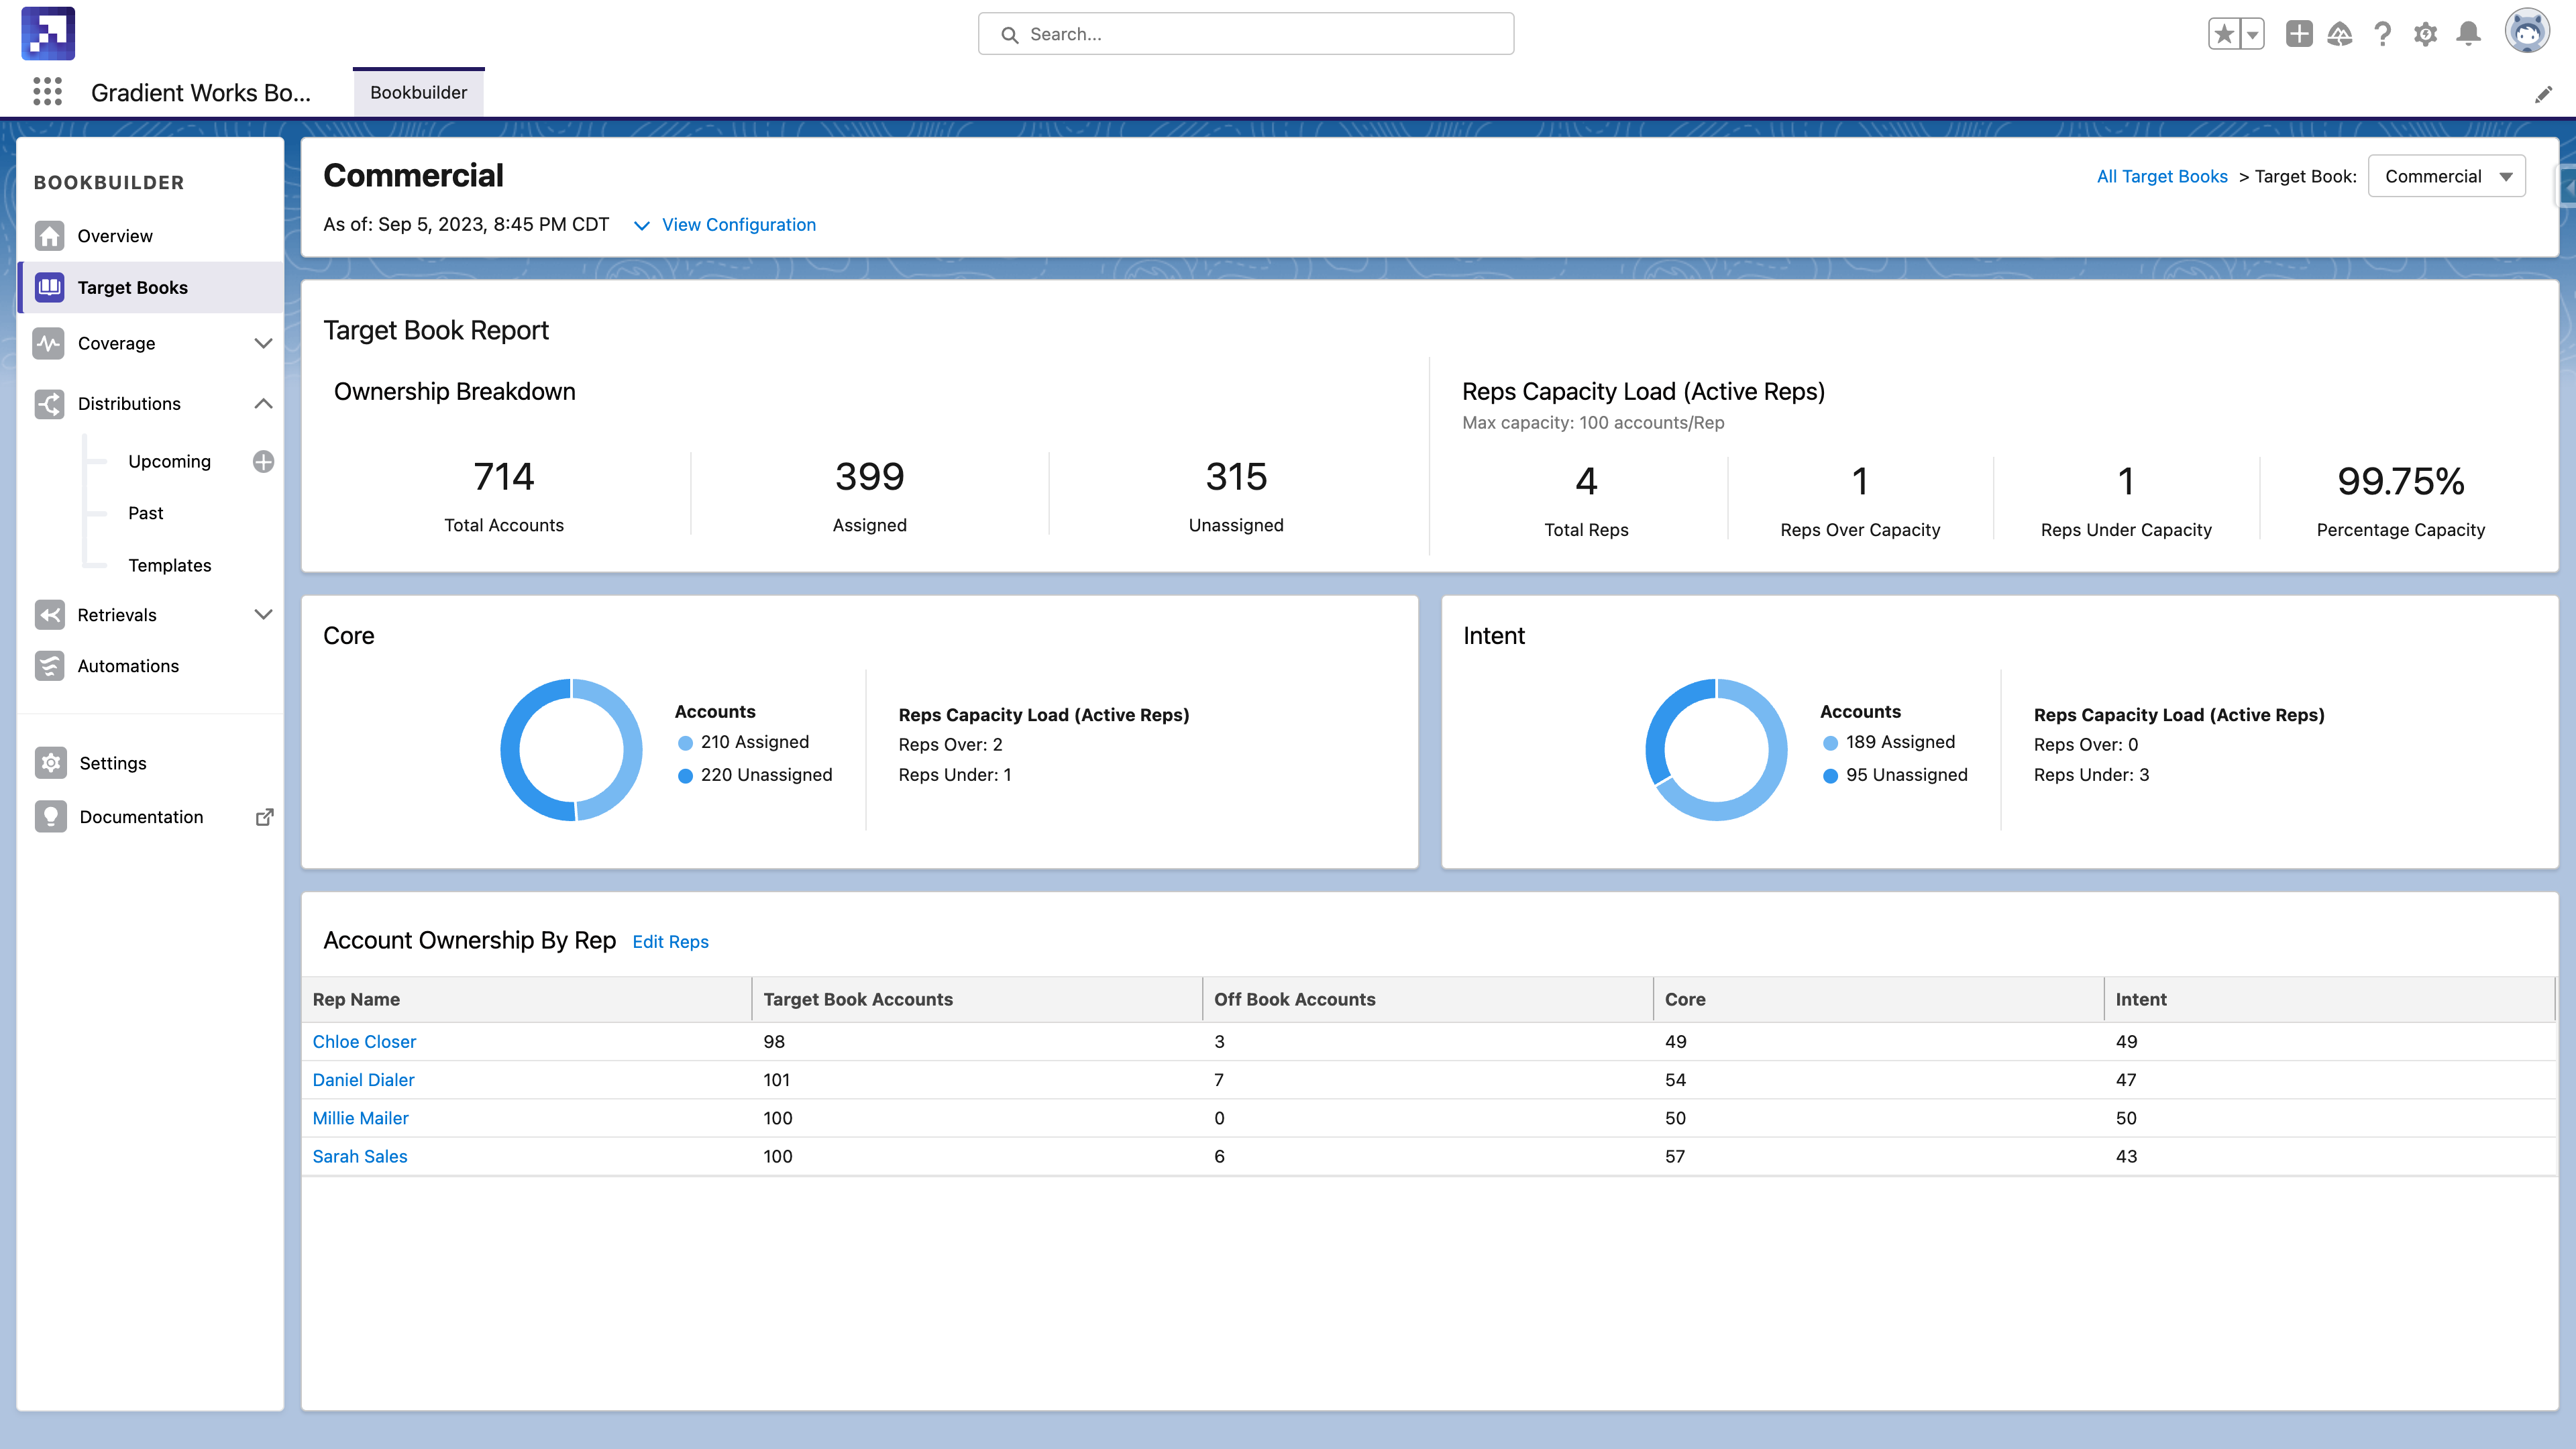Expand the Retrievals section chevron
Image resolution: width=2576 pixels, height=1449 pixels.
tap(263, 615)
